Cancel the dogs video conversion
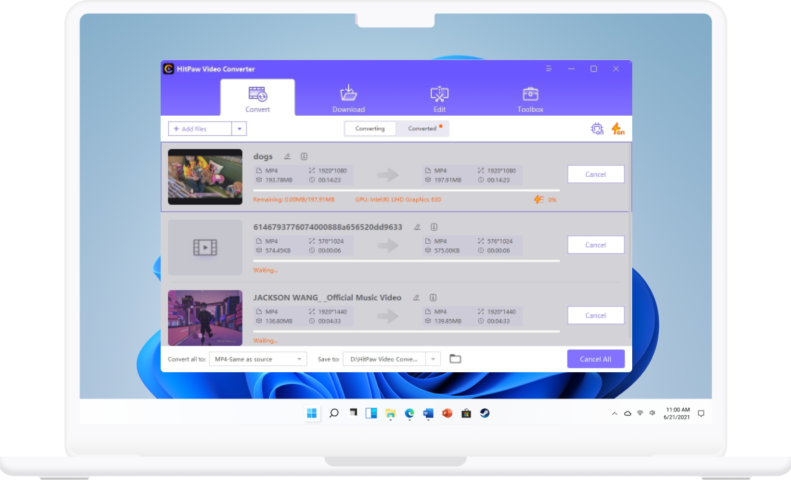 tap(595, 174)
